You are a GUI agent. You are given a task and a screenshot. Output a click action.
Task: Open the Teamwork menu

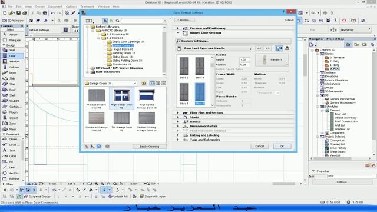[87, 6]
